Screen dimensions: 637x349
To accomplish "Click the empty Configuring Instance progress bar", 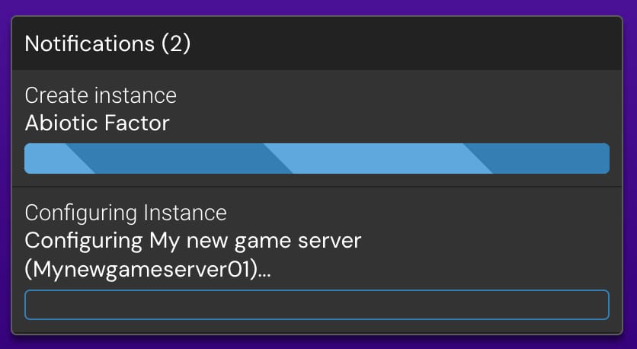I will click(317, 305).
